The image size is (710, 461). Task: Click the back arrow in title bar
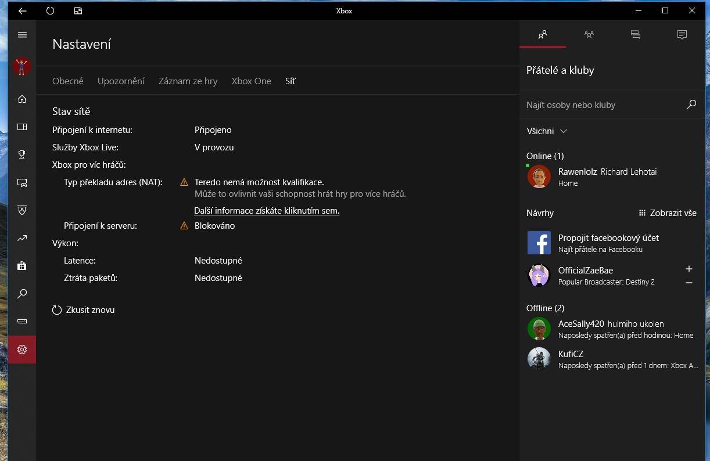[x=22, y=10]
